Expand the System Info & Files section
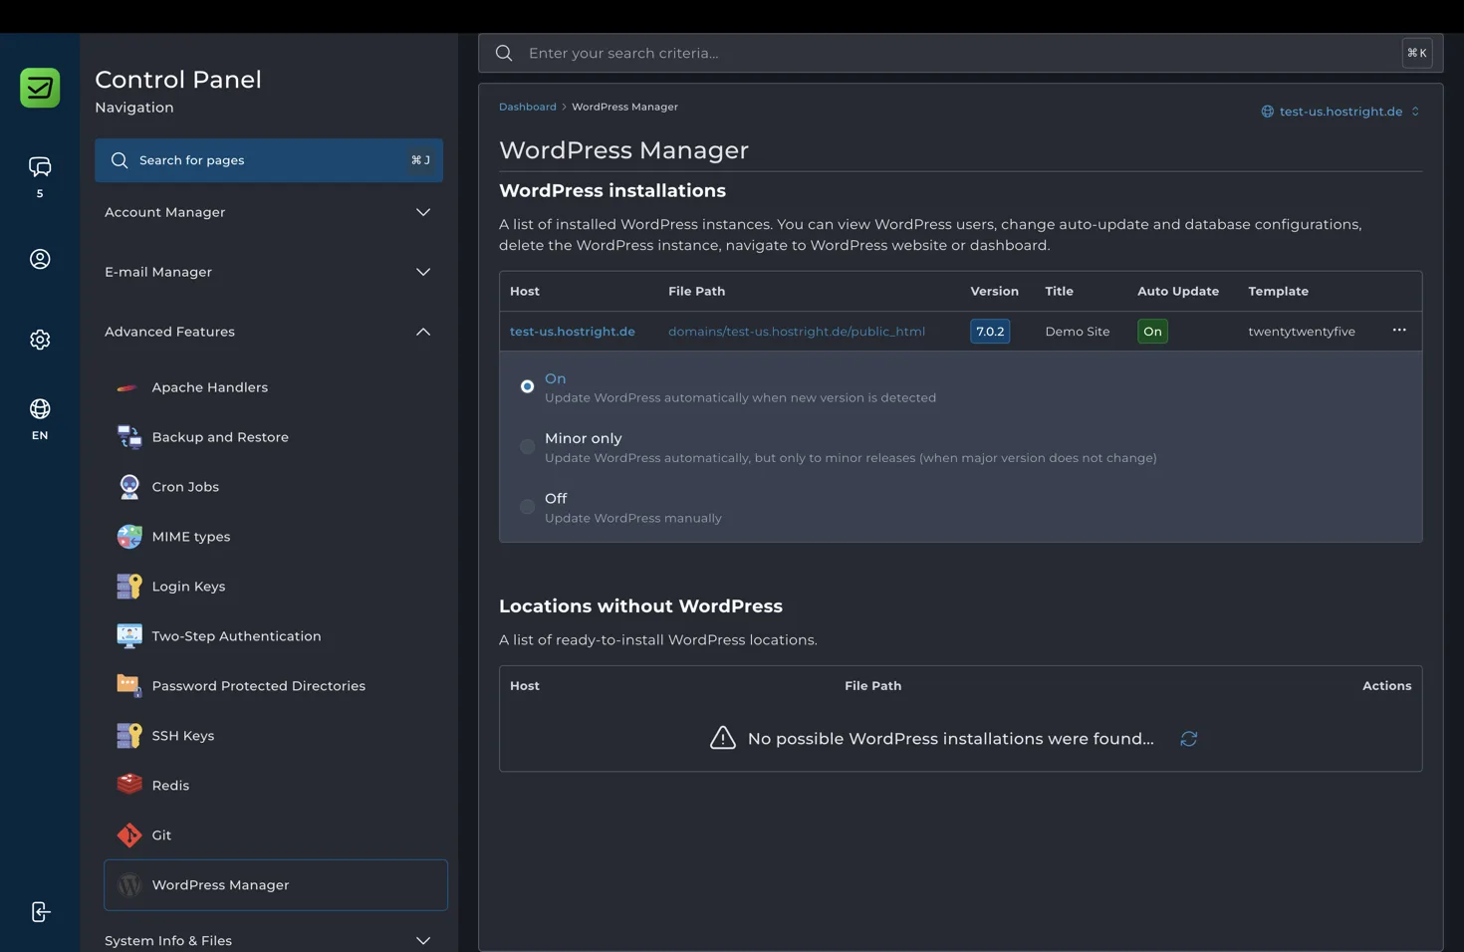1464x952 pixels. pos(269,940)
